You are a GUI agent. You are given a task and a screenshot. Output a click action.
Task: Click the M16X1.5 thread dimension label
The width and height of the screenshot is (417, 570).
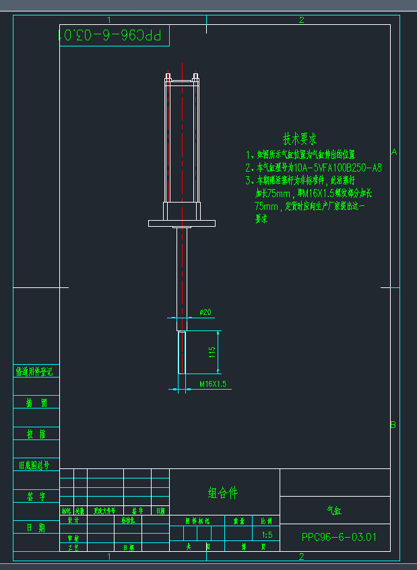coord(213,384)
